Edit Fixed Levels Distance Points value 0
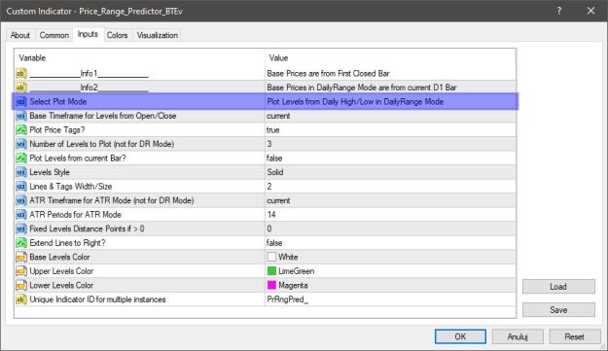Viewport: 608px width, 351px height. click(390, 228)
